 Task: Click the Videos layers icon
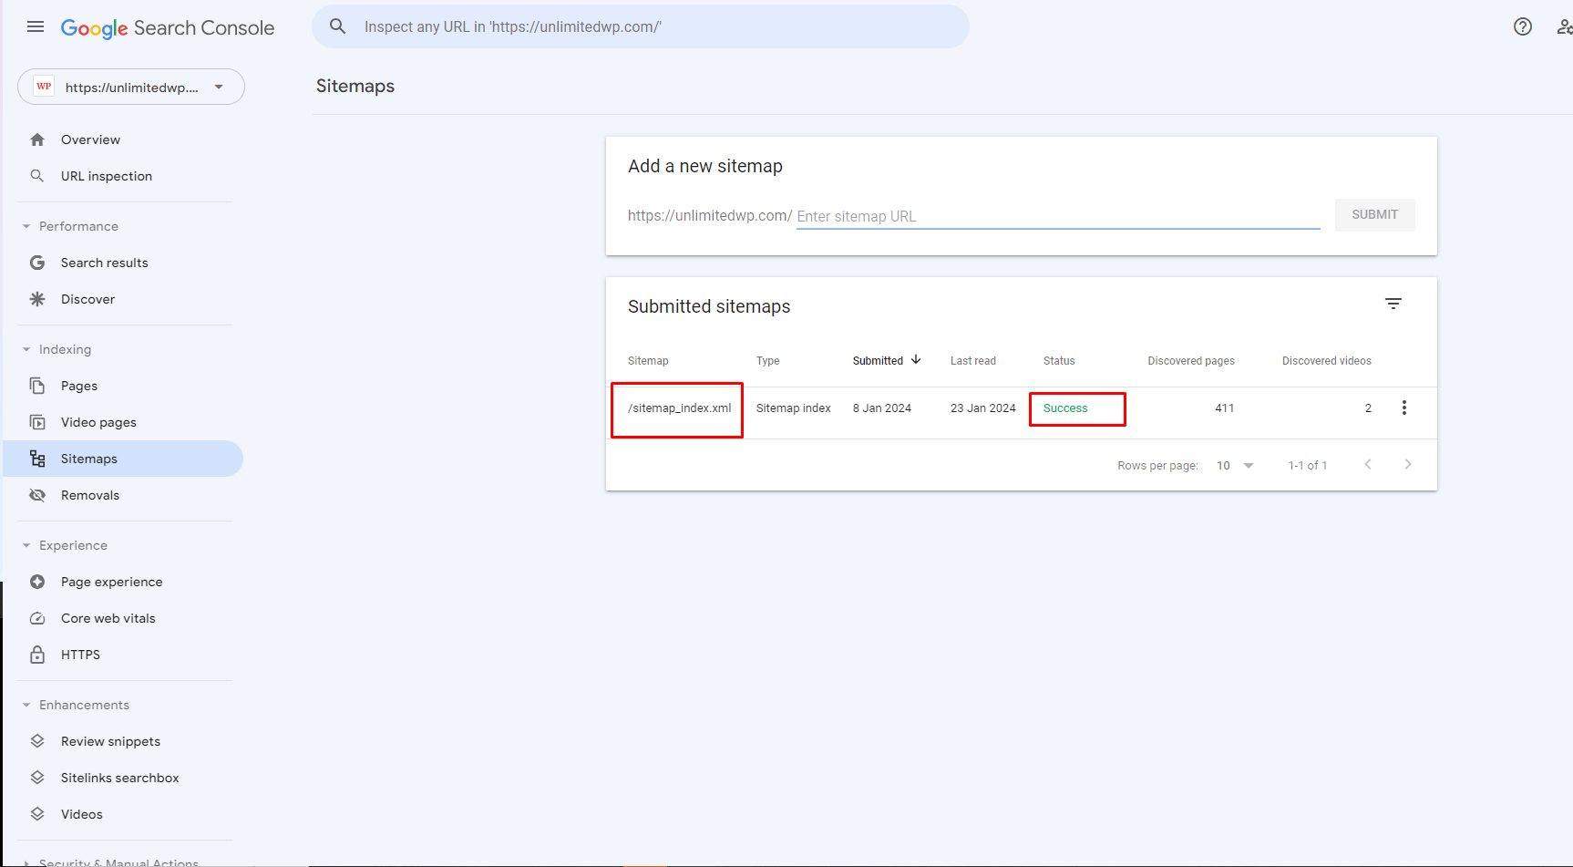pos(37,814)
